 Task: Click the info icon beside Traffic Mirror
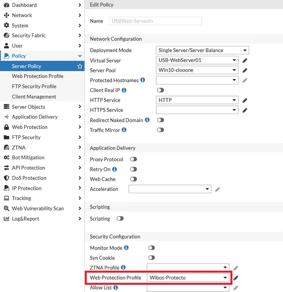(124, 130)
